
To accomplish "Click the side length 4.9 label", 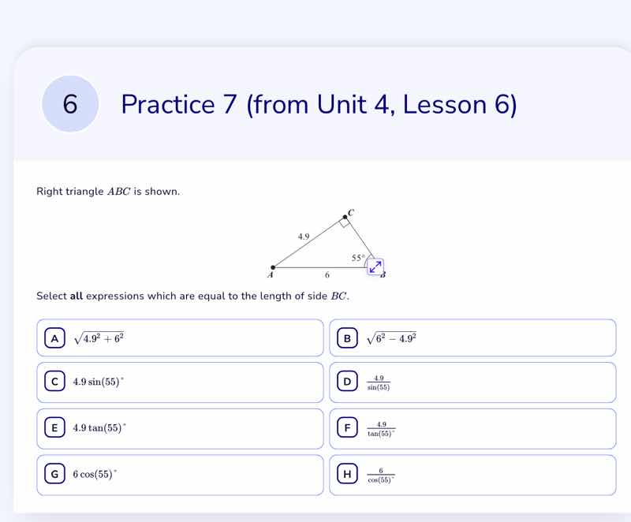I will pyautogui.click(x=303, y=236).
